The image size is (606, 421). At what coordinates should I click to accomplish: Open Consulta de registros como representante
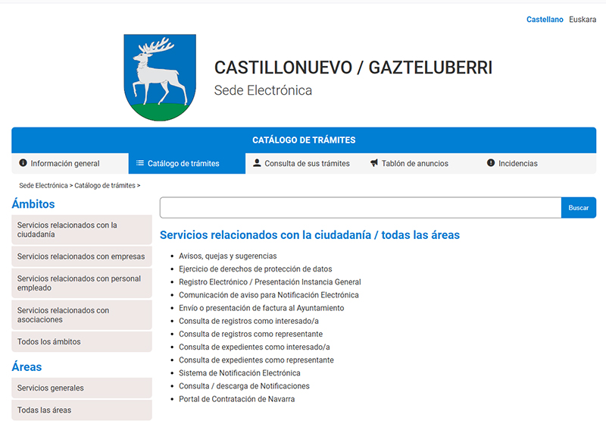tap(251, 334)
